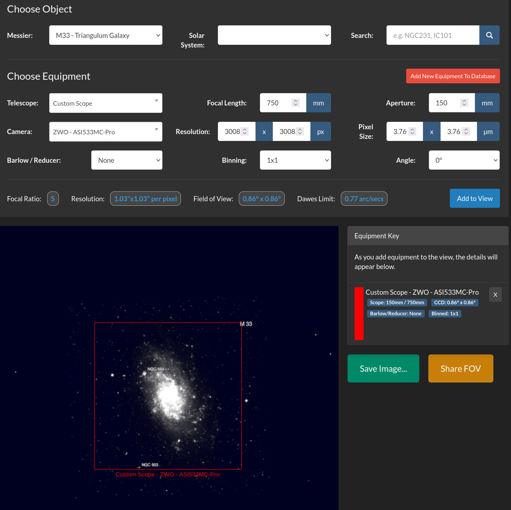Click the Resolution width spinner arrows
Image resolution: width=511 pixels, height=510 pixels.
click(x=245, y=131)
